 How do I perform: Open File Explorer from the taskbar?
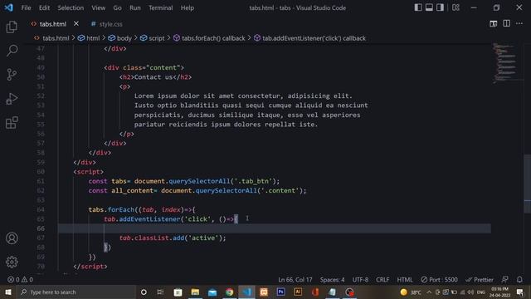click(195, 292)
